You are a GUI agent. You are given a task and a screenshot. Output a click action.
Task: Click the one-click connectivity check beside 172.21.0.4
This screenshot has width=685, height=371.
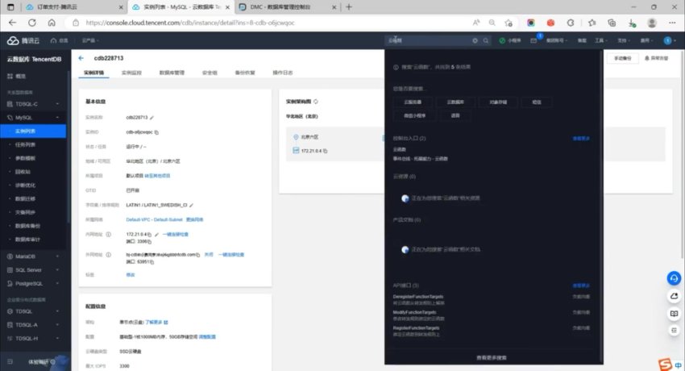[x=175, y=235]
